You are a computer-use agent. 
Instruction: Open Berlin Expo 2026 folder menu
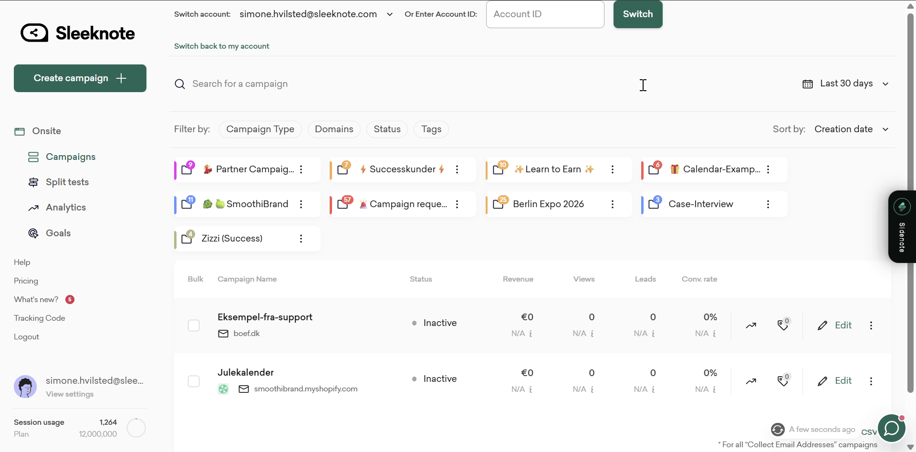click(x=613, y=204)
